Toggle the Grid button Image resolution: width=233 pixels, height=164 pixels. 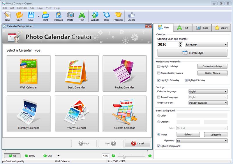47,156
